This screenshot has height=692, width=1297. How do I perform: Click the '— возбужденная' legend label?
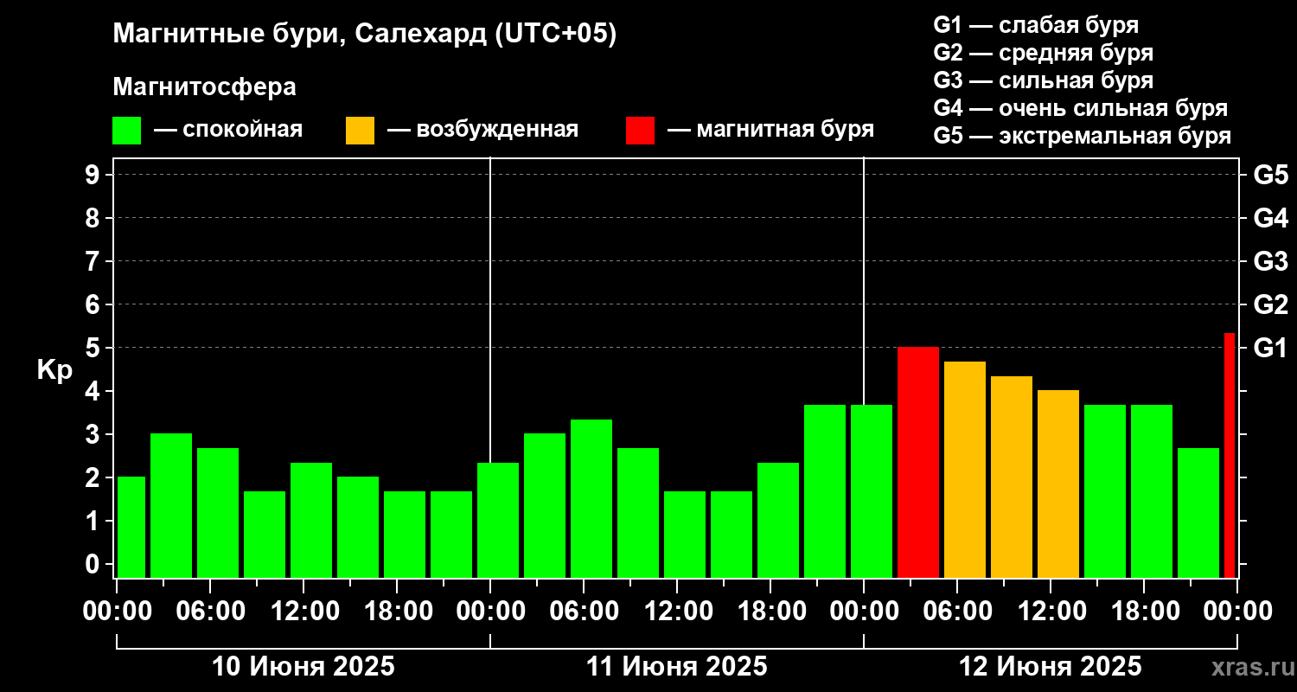483,130
